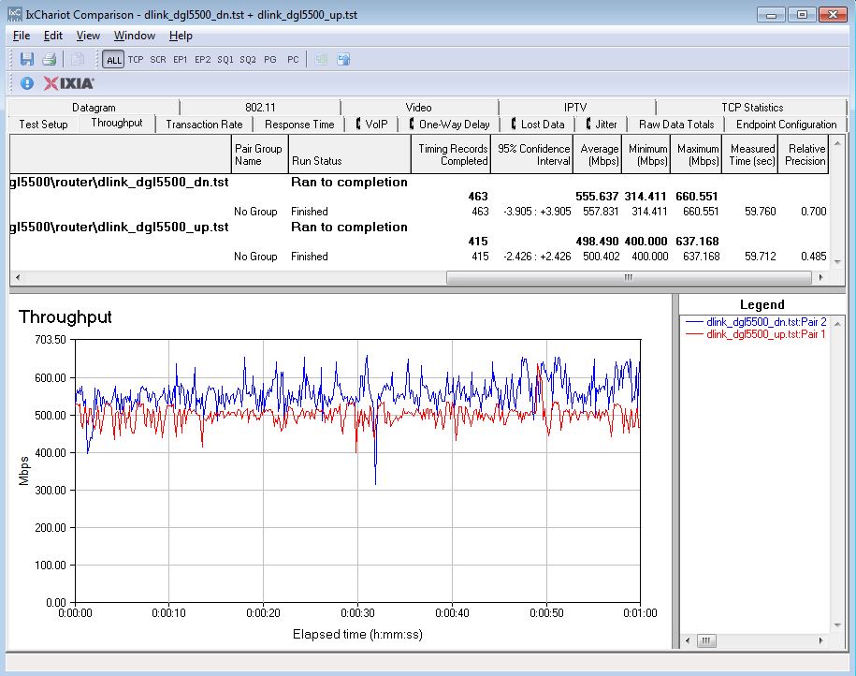This screenshot has width=856, height=676.
Task: Select the dlink_dgl5500_dn.tst row
Action: (419, 182)
